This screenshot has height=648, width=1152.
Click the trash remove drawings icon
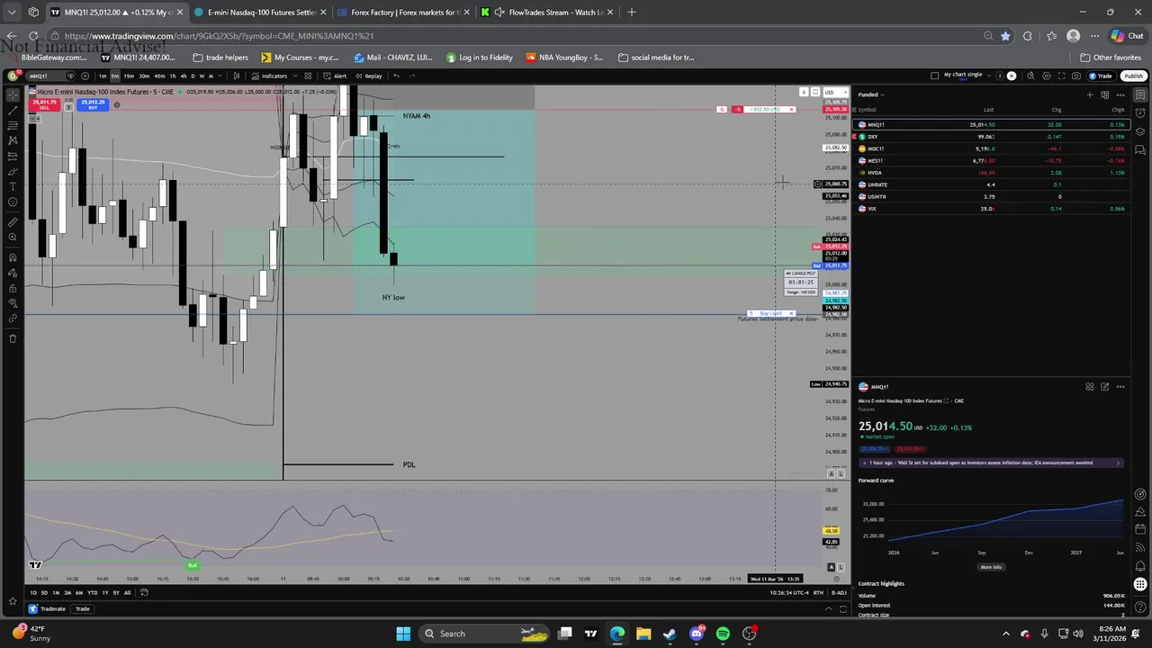pos(13,338)
